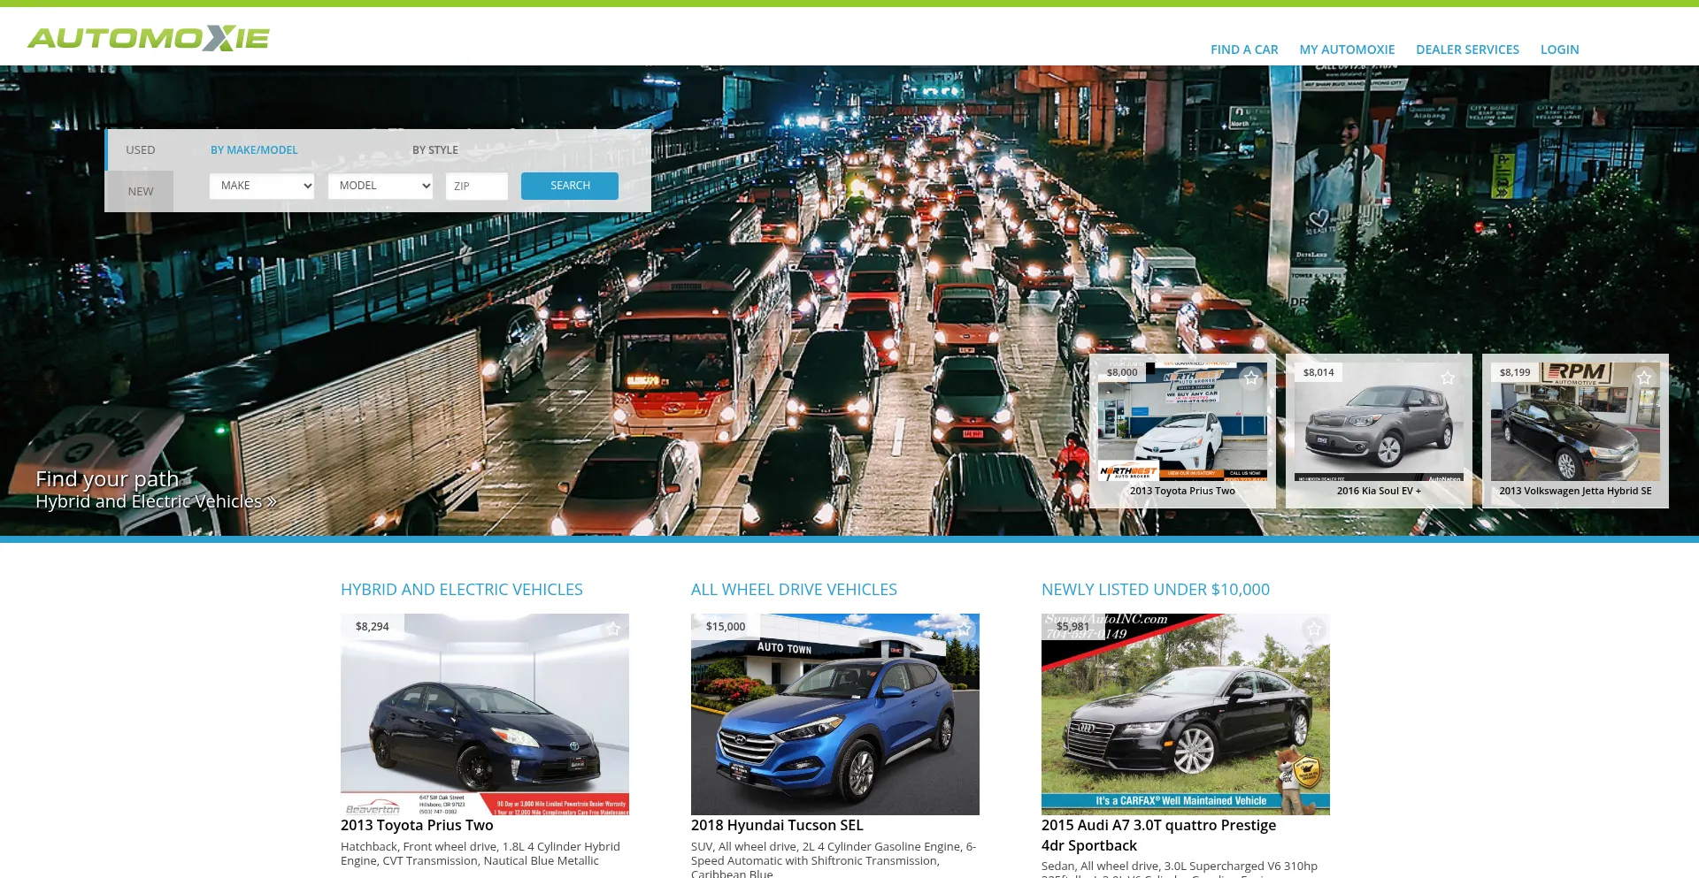
Task: Open Hybrid and Electric Vehicles hero link
Action: [157, 501]
